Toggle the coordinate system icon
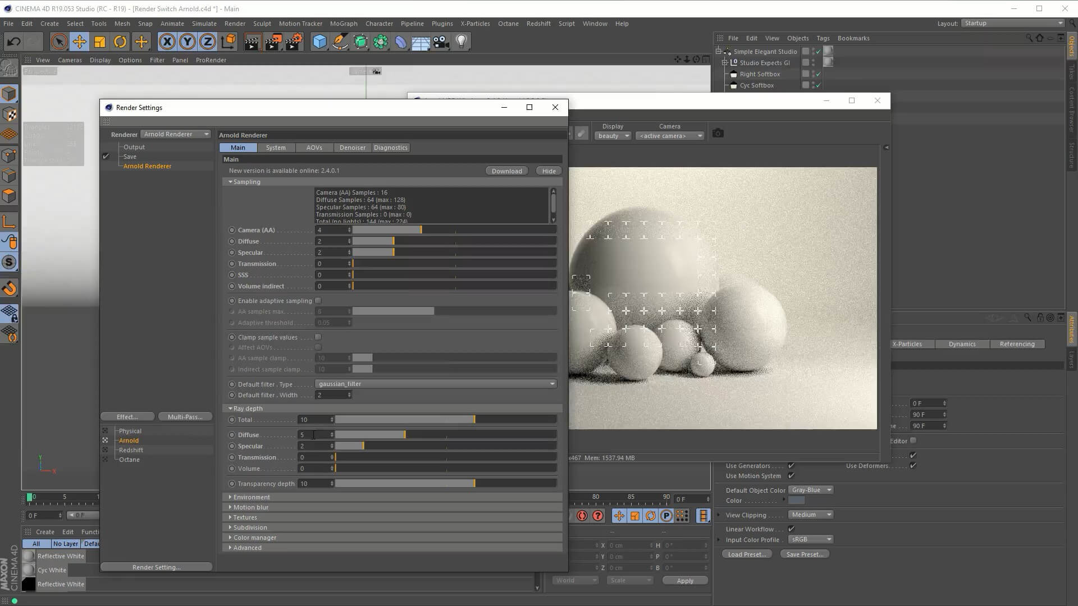Viewport: 1078px width, 606px height. 229,42
